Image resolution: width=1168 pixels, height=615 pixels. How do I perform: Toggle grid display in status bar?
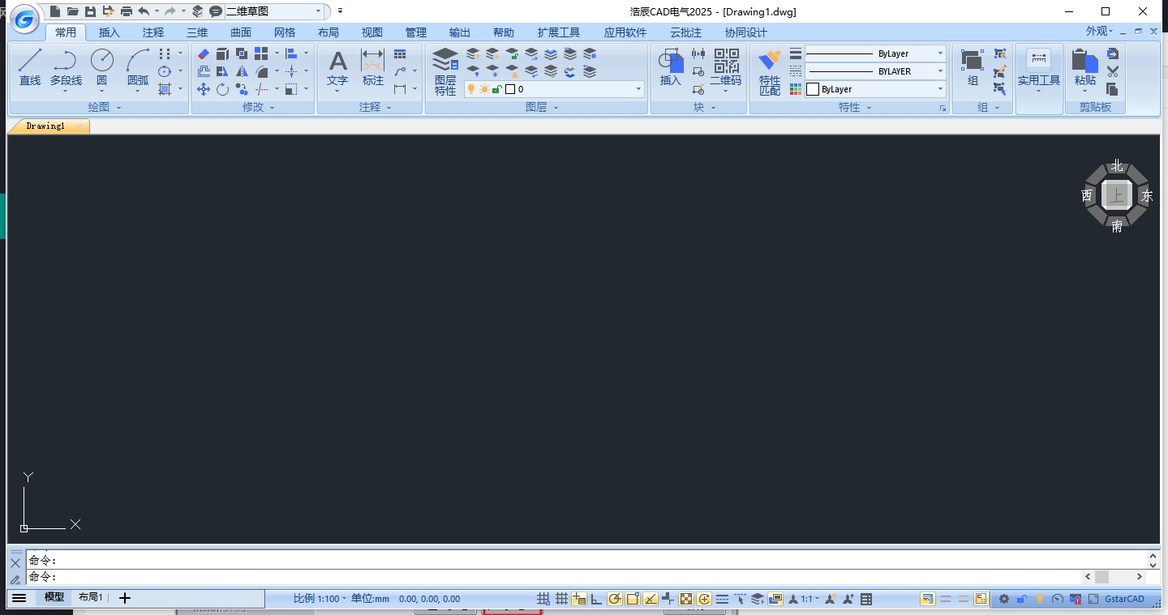pyautogui.click(x=561, y=599)
